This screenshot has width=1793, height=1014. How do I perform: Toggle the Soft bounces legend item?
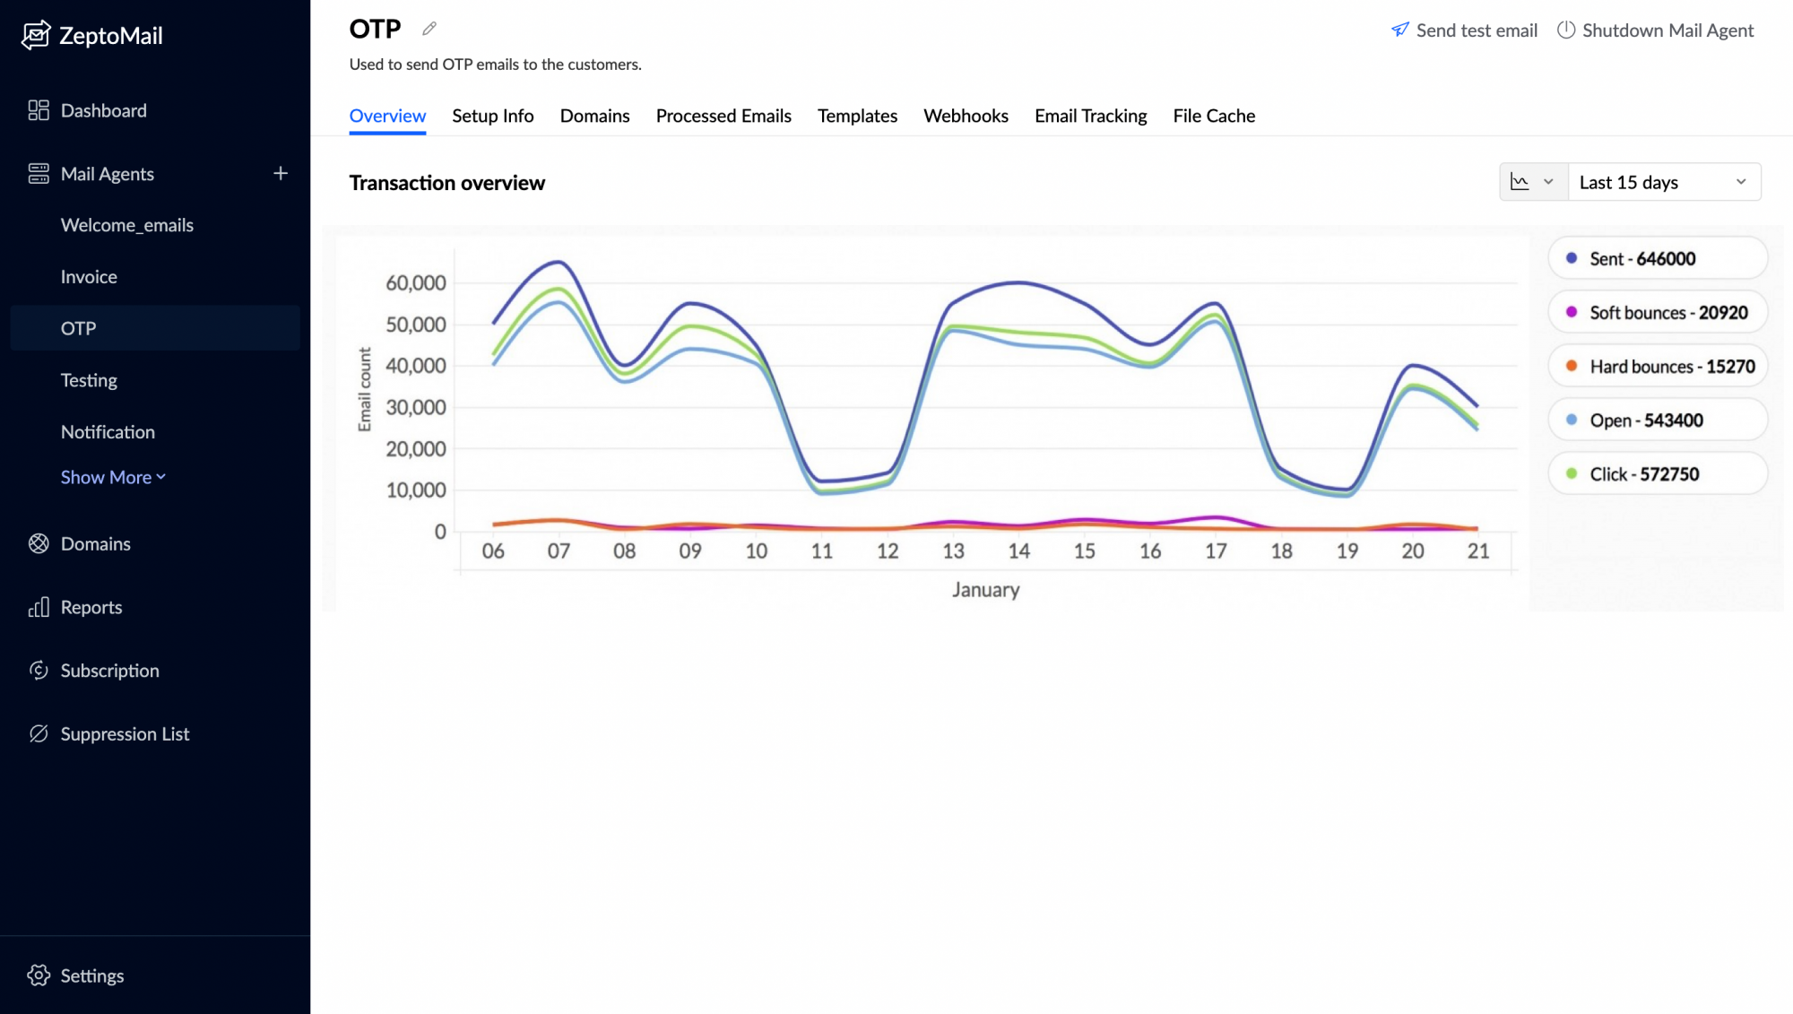point(1657,312)
